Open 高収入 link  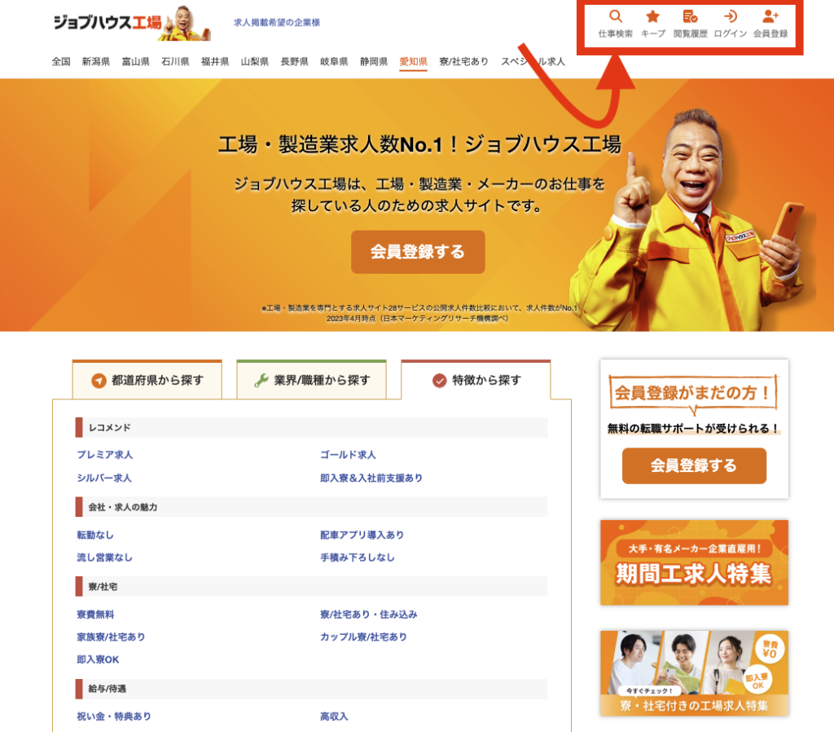pos(334,717)
